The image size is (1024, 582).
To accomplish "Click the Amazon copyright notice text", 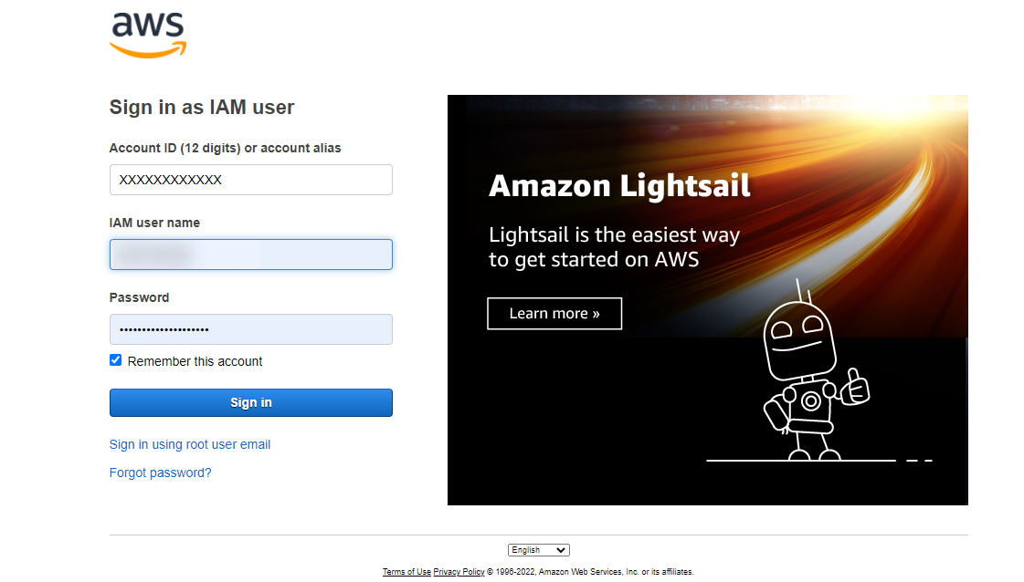I will click(x=588, y=571).
